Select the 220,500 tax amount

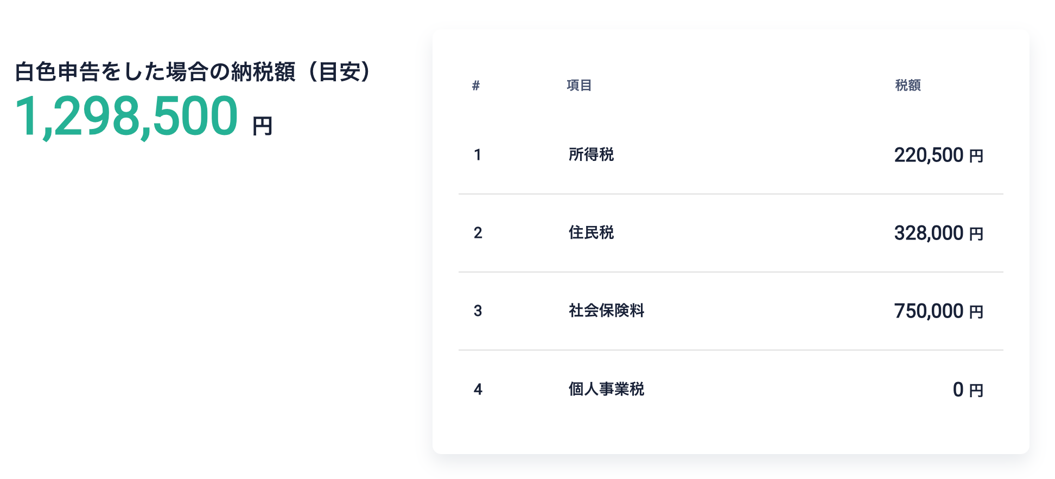(x=929, y=155)
